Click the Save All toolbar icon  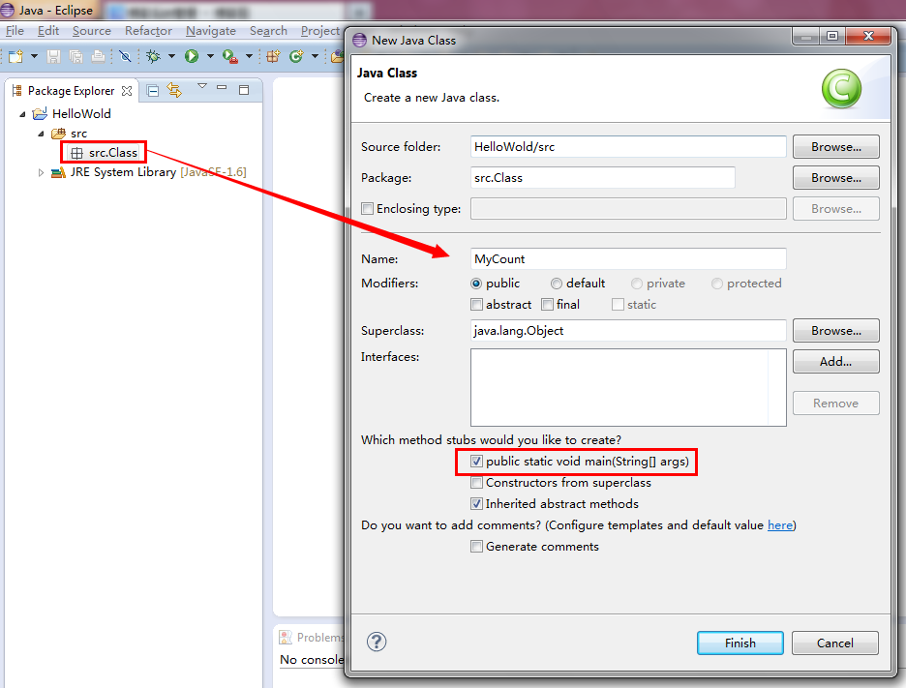tap(75, 56)
